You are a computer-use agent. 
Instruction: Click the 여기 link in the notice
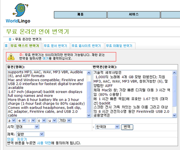click(45, 58)
